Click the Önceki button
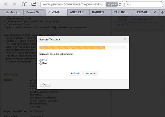 point(75,73)
